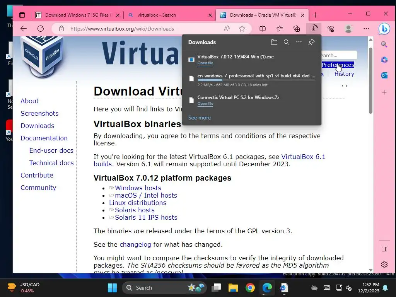Screen dimensions: 396x297
Task: Pin the Downloads panel
Action: (x=311, y=42)
